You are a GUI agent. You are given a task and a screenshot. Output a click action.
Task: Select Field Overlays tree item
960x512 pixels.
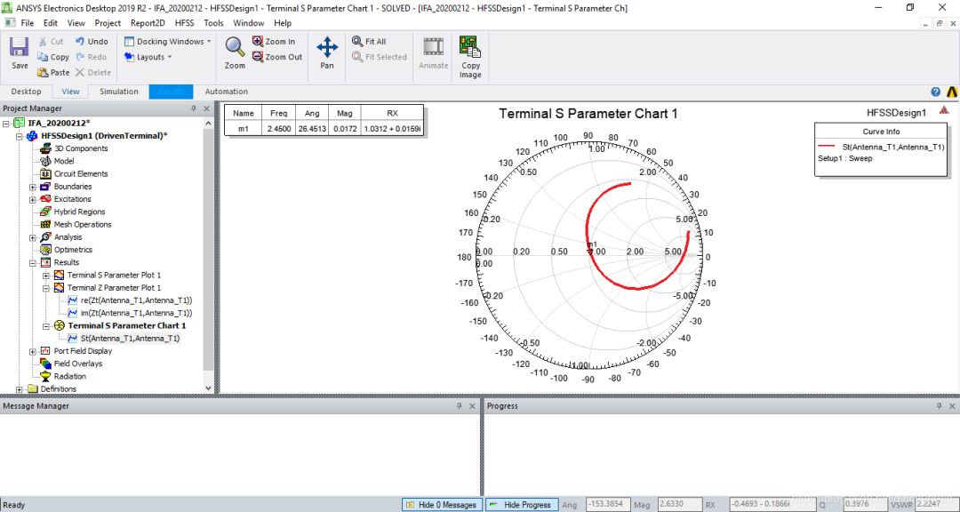(x=77, y=364)
